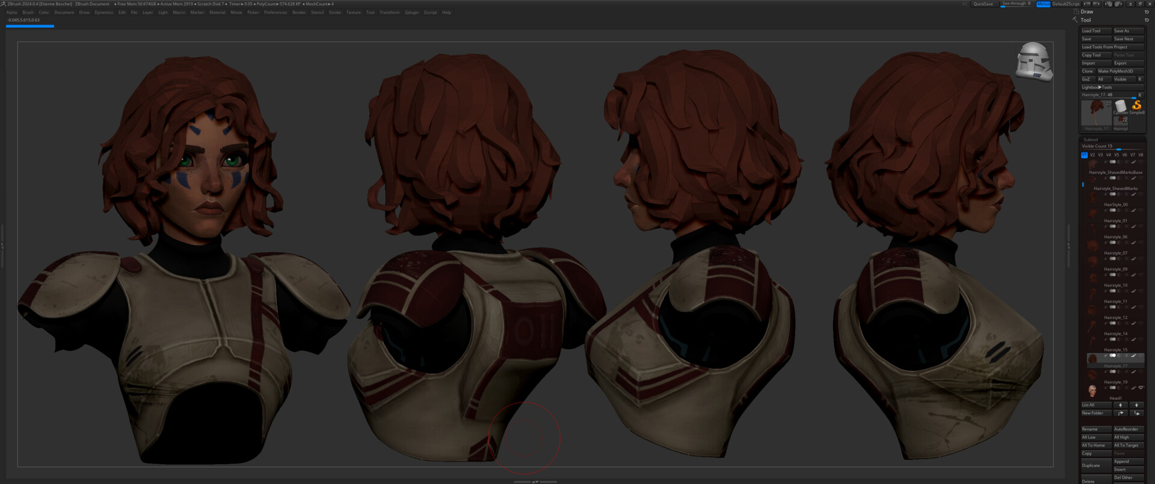This screenshot has height=484, width=1155.
Task: Open the Transform menu
Action: pyautogui.click(x=389, y=12)
